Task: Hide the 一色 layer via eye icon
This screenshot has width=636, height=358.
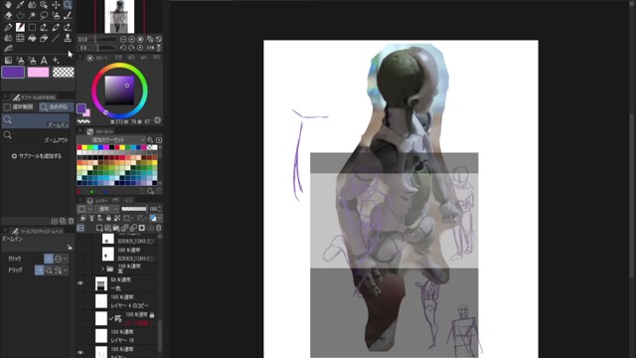Action: coord(80,283)
